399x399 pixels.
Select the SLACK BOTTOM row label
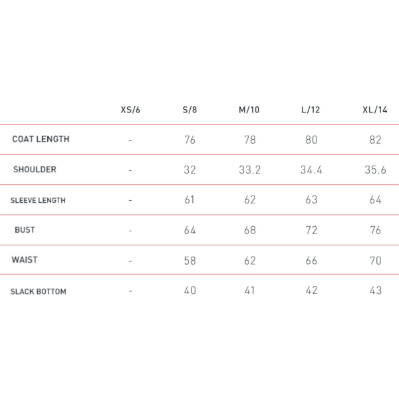tap(39, 291)
